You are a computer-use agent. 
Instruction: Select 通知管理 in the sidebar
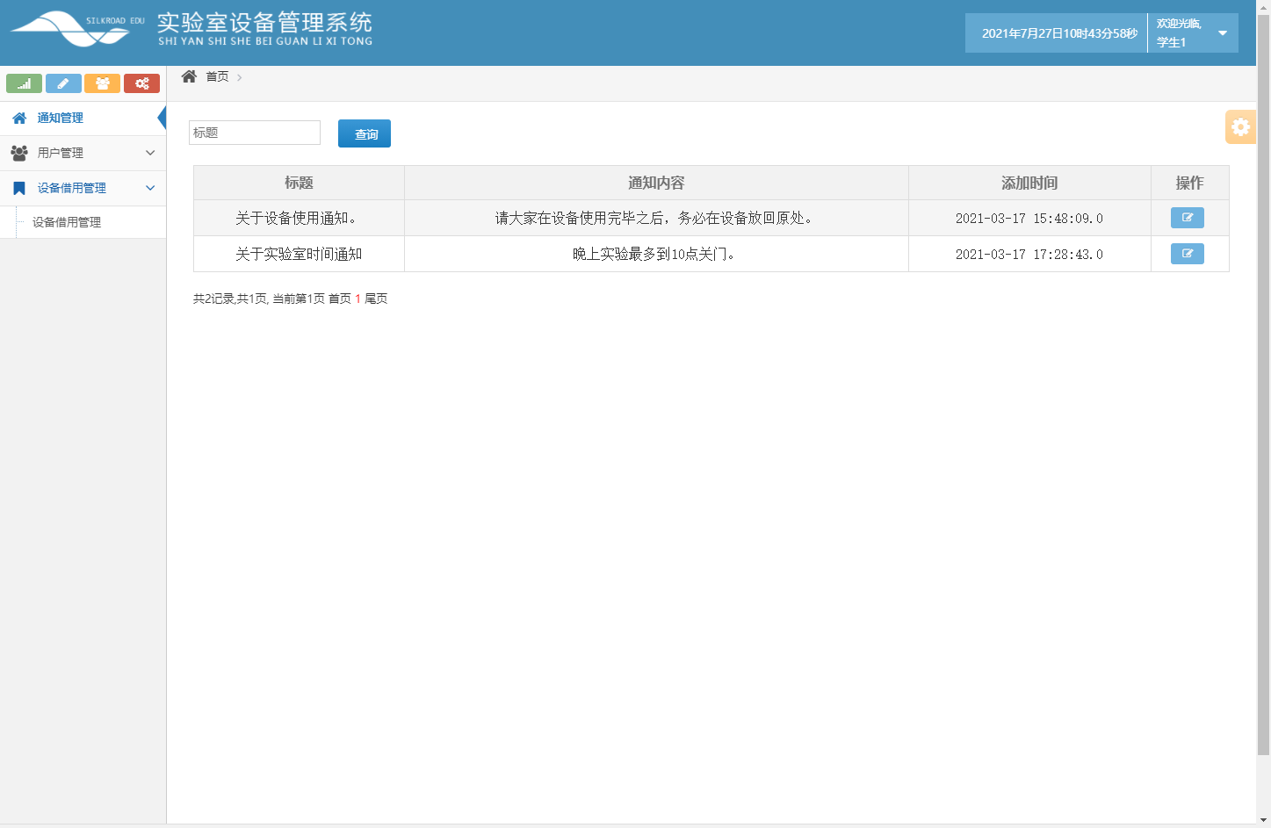[59, 117]
